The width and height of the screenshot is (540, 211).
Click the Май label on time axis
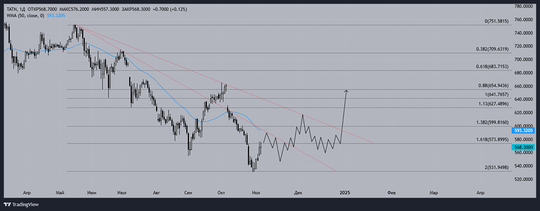pos(59,193)
